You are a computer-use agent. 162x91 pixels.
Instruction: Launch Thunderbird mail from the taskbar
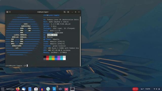[24, 89]
